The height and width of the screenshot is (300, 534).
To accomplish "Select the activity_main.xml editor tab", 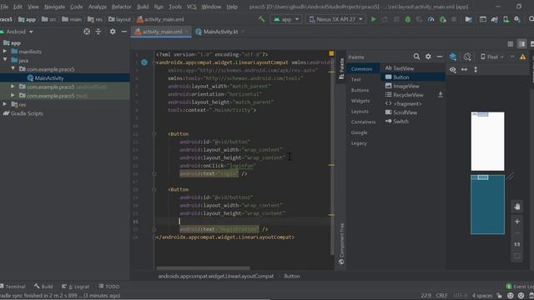I will pyautogui.click(x=162, y=32).
